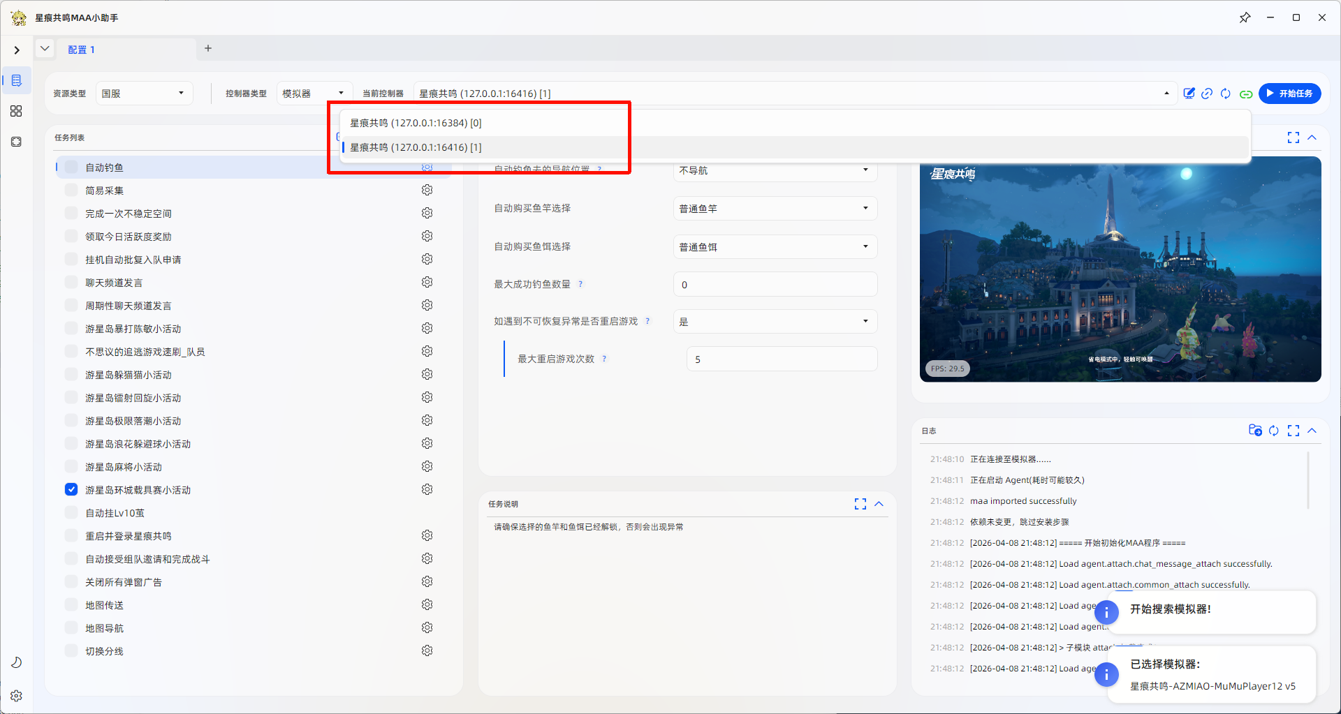Switch theme with the moon icon
Viewport: 1341px width, 714px height.
click(16, 662)
